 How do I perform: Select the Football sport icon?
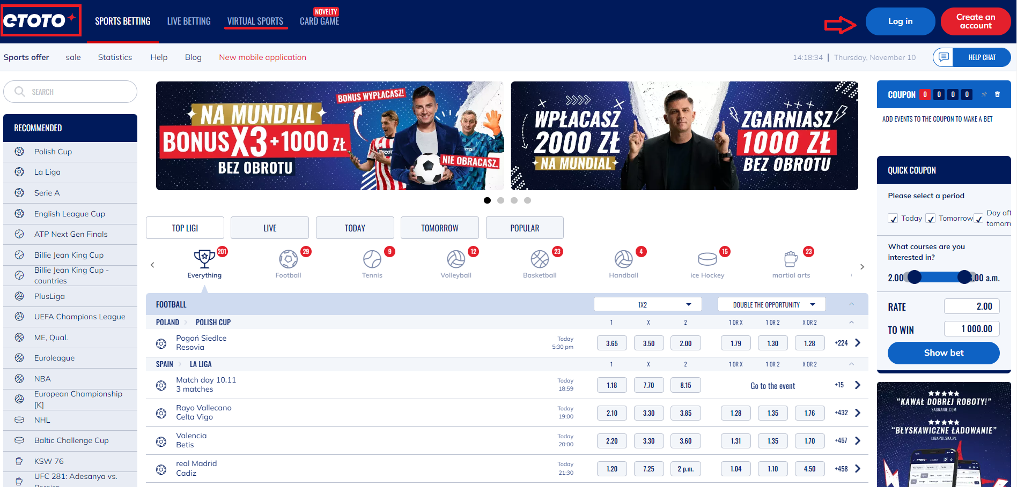point(288,259)
